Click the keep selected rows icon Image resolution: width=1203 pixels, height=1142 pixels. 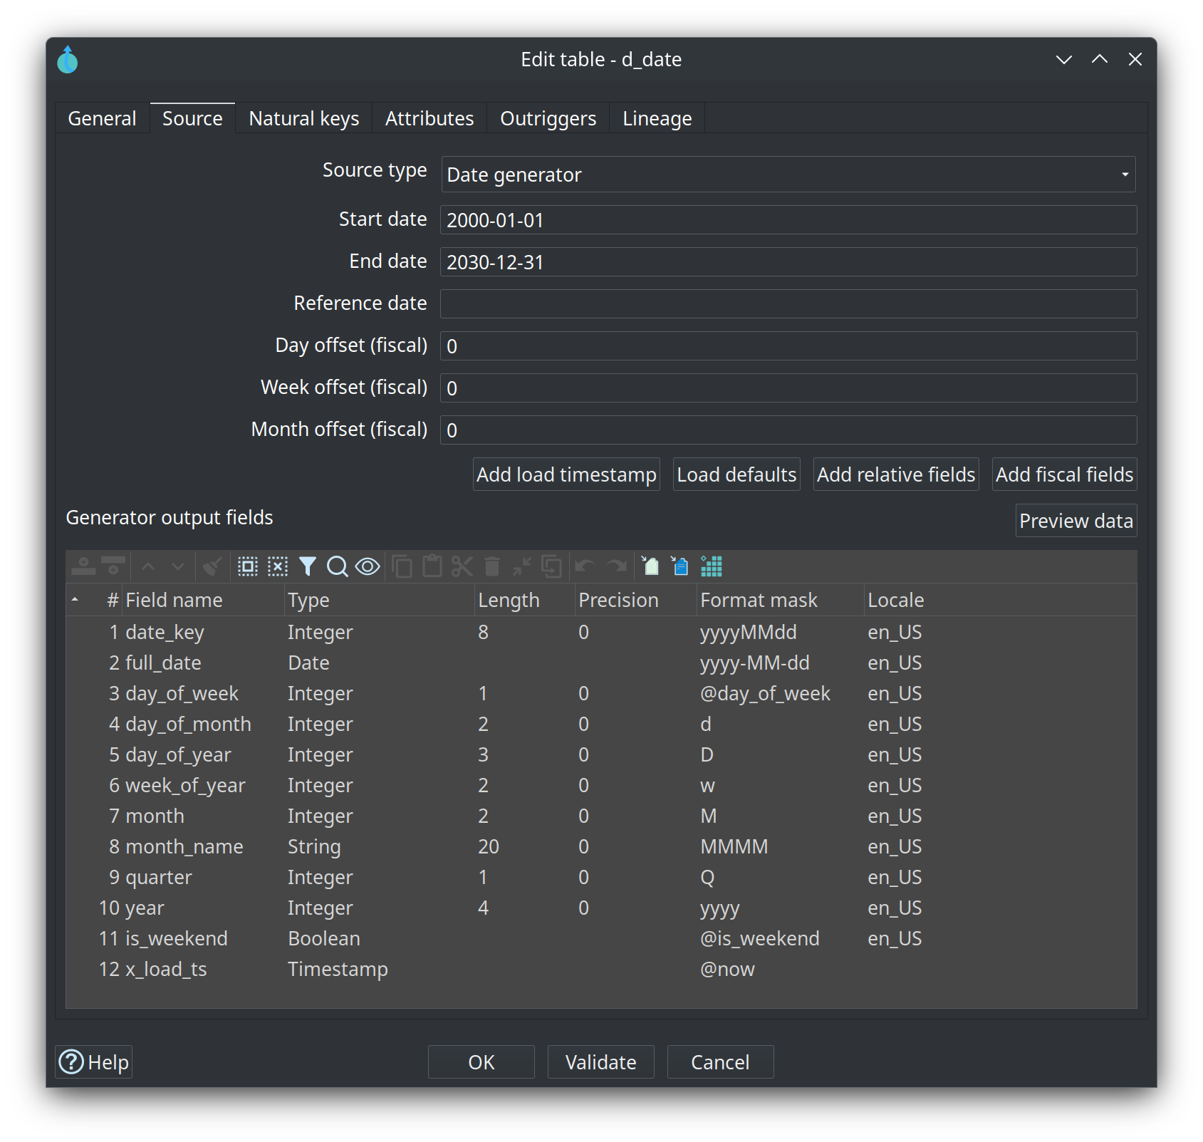[521, 566]
